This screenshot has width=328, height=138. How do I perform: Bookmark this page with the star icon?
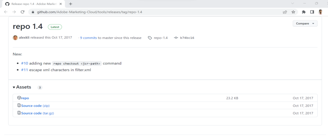[x=293, y=12]
